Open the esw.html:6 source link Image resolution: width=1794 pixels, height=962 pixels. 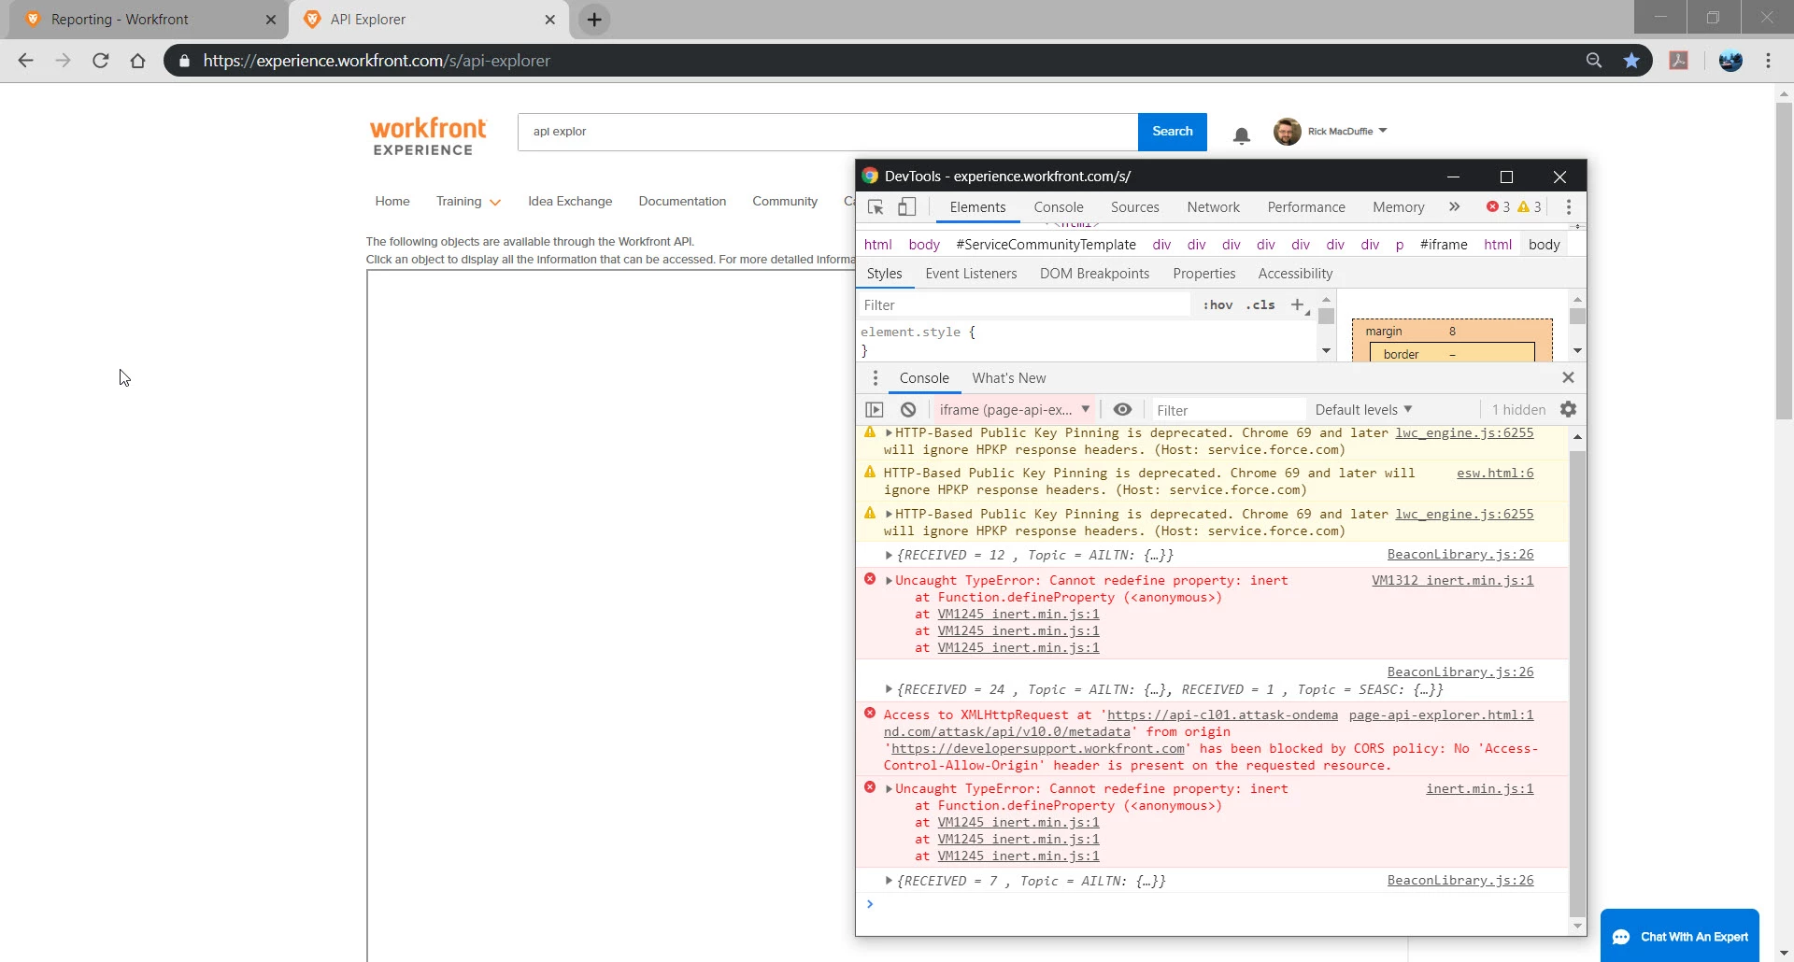coord(1495,474)
